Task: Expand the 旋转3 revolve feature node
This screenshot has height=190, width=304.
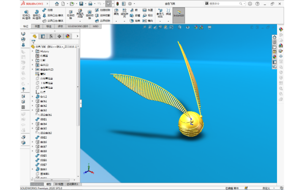Action: pos(33,169)
